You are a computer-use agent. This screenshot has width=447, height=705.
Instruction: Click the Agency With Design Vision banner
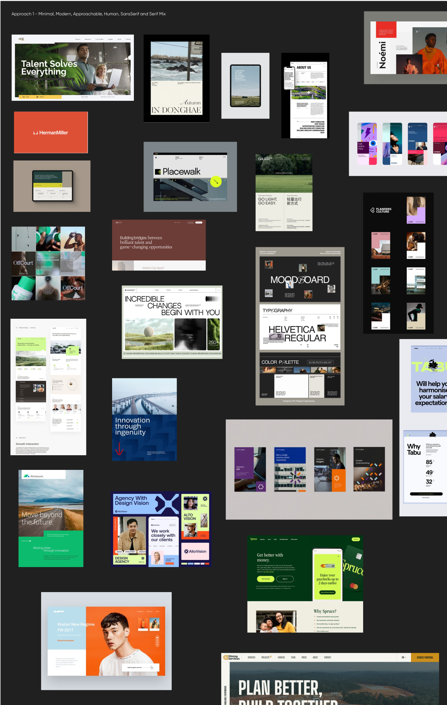click(x=146, y=504)
